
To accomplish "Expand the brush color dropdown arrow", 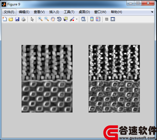I will (x=77, y=19).
